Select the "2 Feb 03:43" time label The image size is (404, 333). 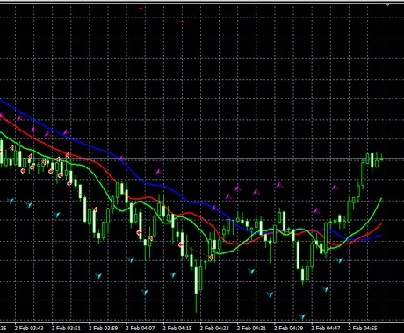[29, 328]
